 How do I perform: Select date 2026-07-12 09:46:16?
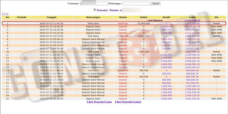point(52,39)
